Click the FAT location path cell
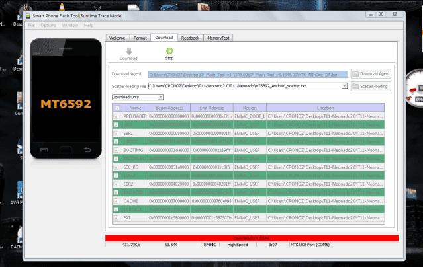 coord(325,217)
